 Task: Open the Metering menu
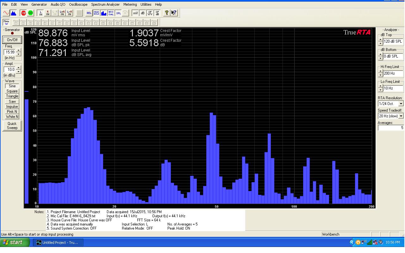tap(130, 4)
